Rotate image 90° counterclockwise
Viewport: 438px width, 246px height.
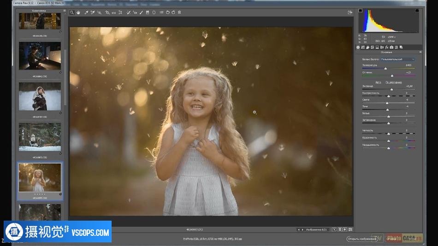167,12
